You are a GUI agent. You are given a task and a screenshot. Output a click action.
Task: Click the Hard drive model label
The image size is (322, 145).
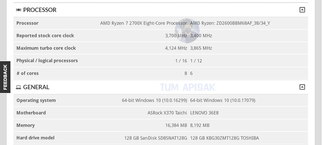(x=35, y=138)
